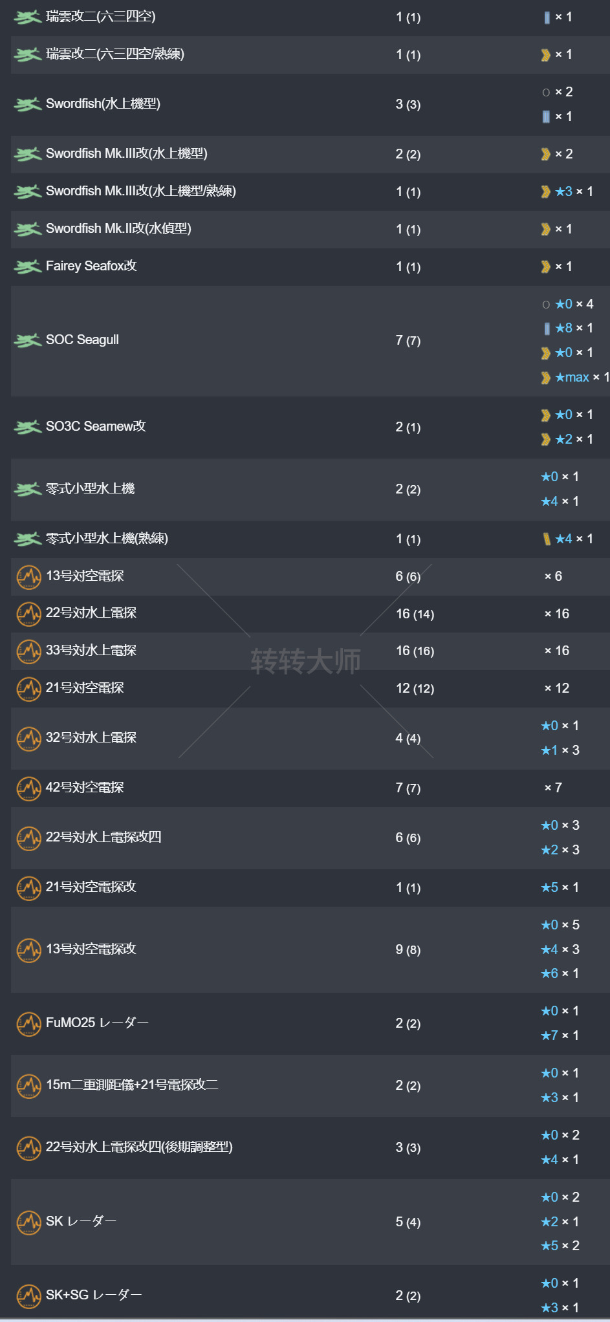
Task: Click the radar icon next to 33号対水上電探
Action: click(28, 651)
